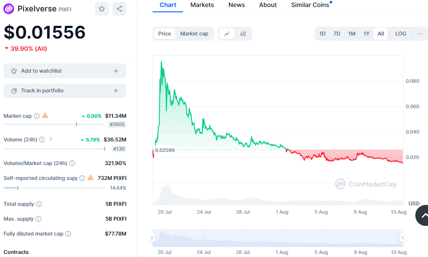This screenshot has width=428, height=257.
Task: Click the Market cap info icon
Action: [37, 116]
